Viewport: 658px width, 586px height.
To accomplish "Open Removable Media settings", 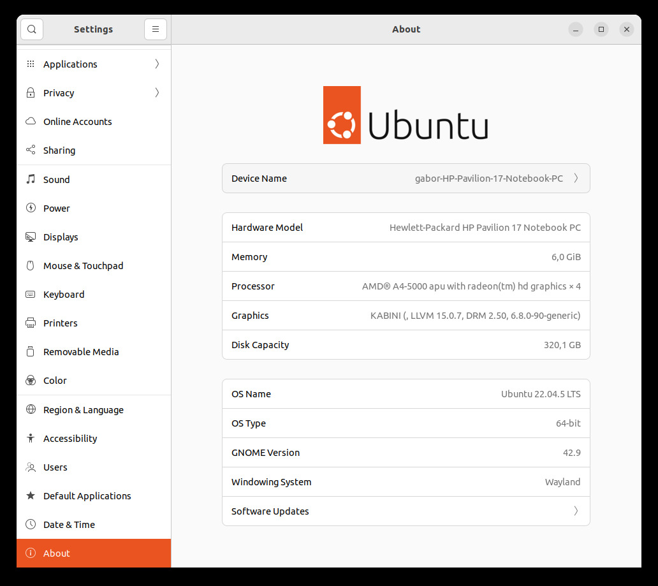I will click(94, 352).
